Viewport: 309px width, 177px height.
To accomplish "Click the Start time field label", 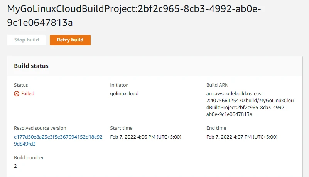I will point(121,128).
